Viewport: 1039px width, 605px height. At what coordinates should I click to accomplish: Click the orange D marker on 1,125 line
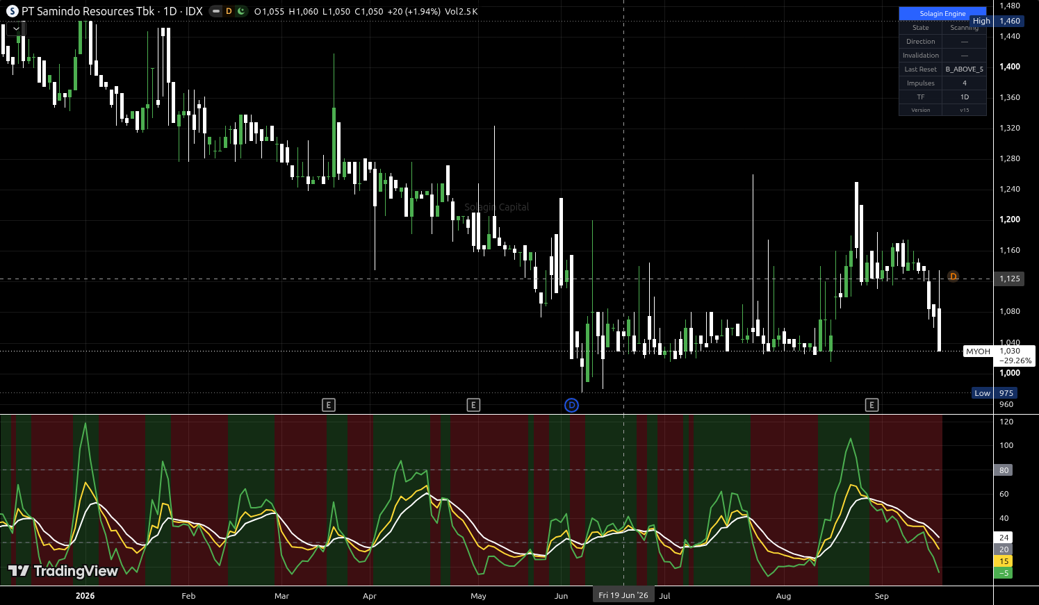tap(953, 276)
